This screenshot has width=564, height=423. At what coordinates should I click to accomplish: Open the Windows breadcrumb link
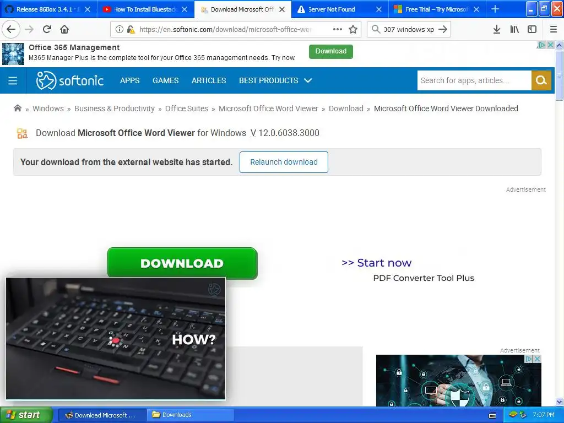(48, 109)
